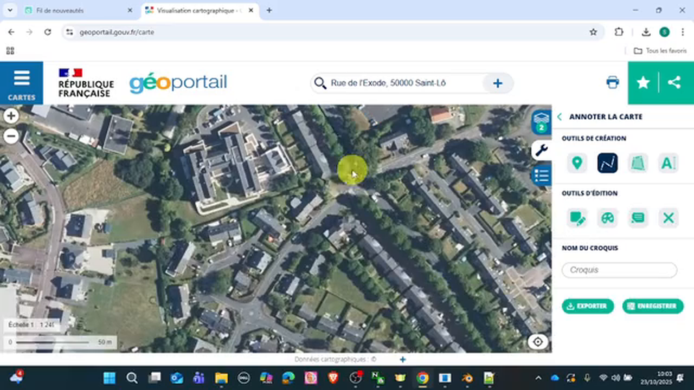Screen dimensions: 694x390
Task: Click the edit sketch pencil tool
Action: click(x=577, y=218)
